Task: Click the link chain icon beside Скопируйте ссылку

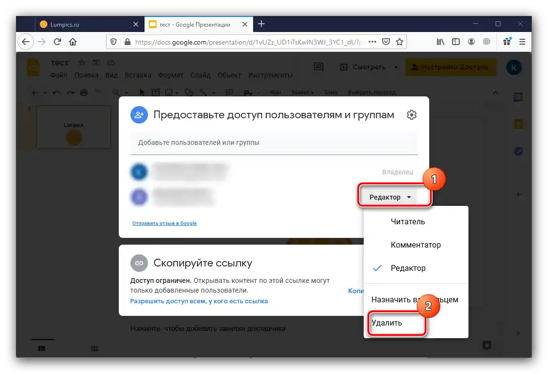Action: 139,263
